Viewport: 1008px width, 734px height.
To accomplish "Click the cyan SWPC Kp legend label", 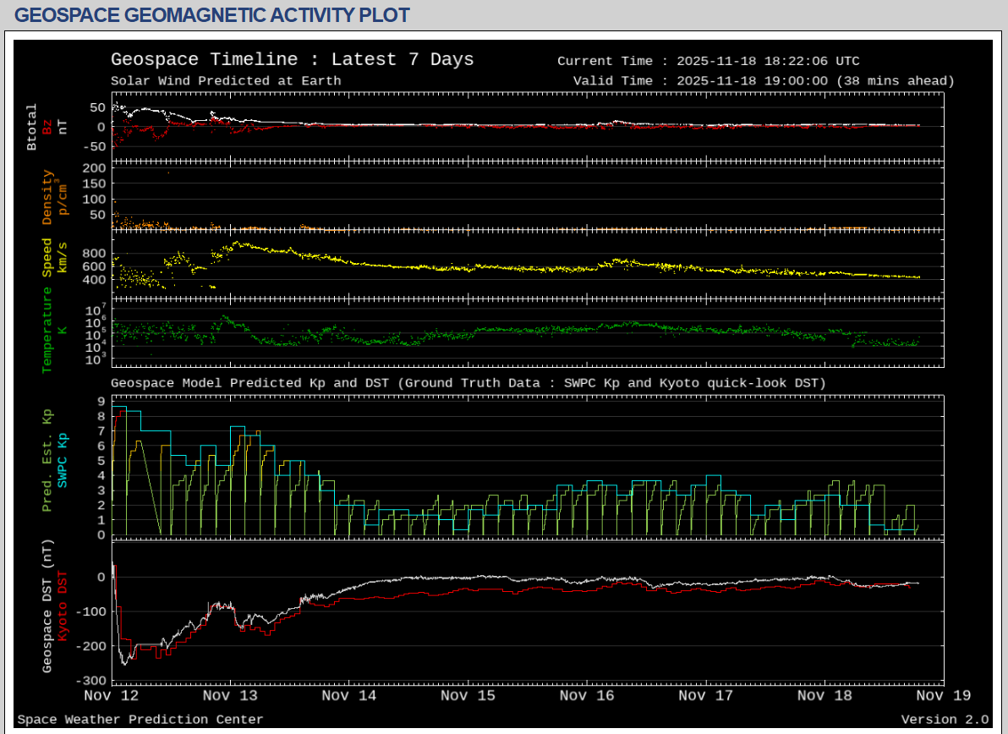I will click(x=62, y=459).
